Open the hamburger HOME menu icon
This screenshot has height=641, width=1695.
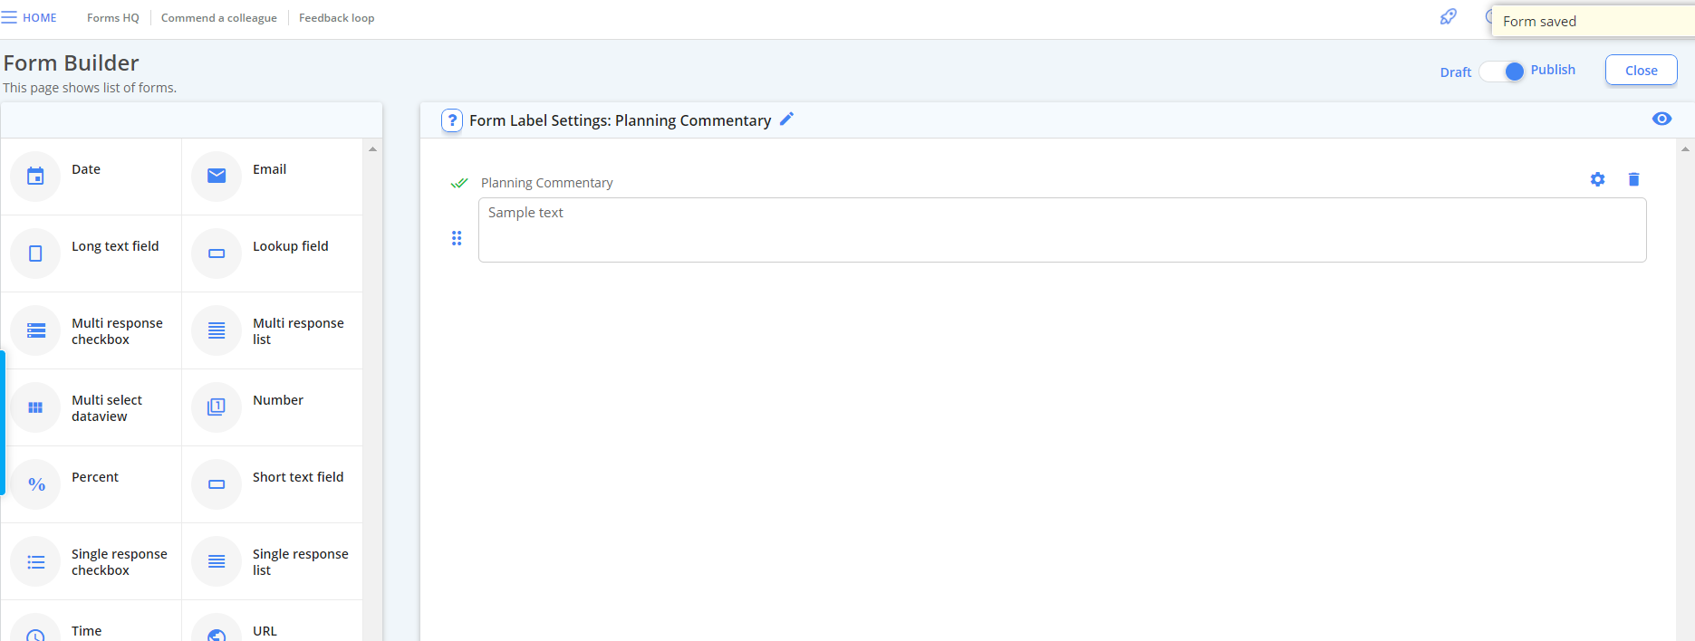9,18
